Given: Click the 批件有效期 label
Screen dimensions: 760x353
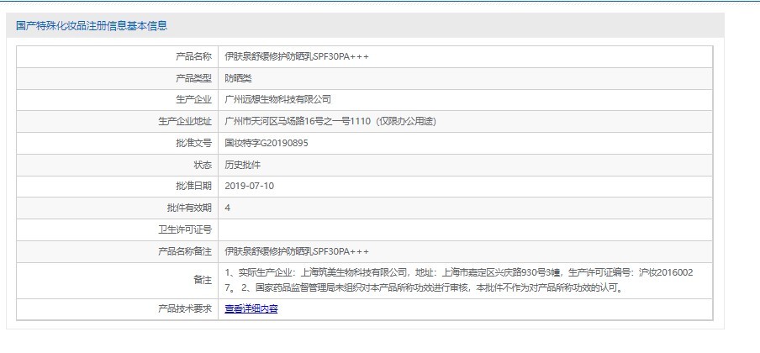Looking at the screenshot, I should pos(189,208).
